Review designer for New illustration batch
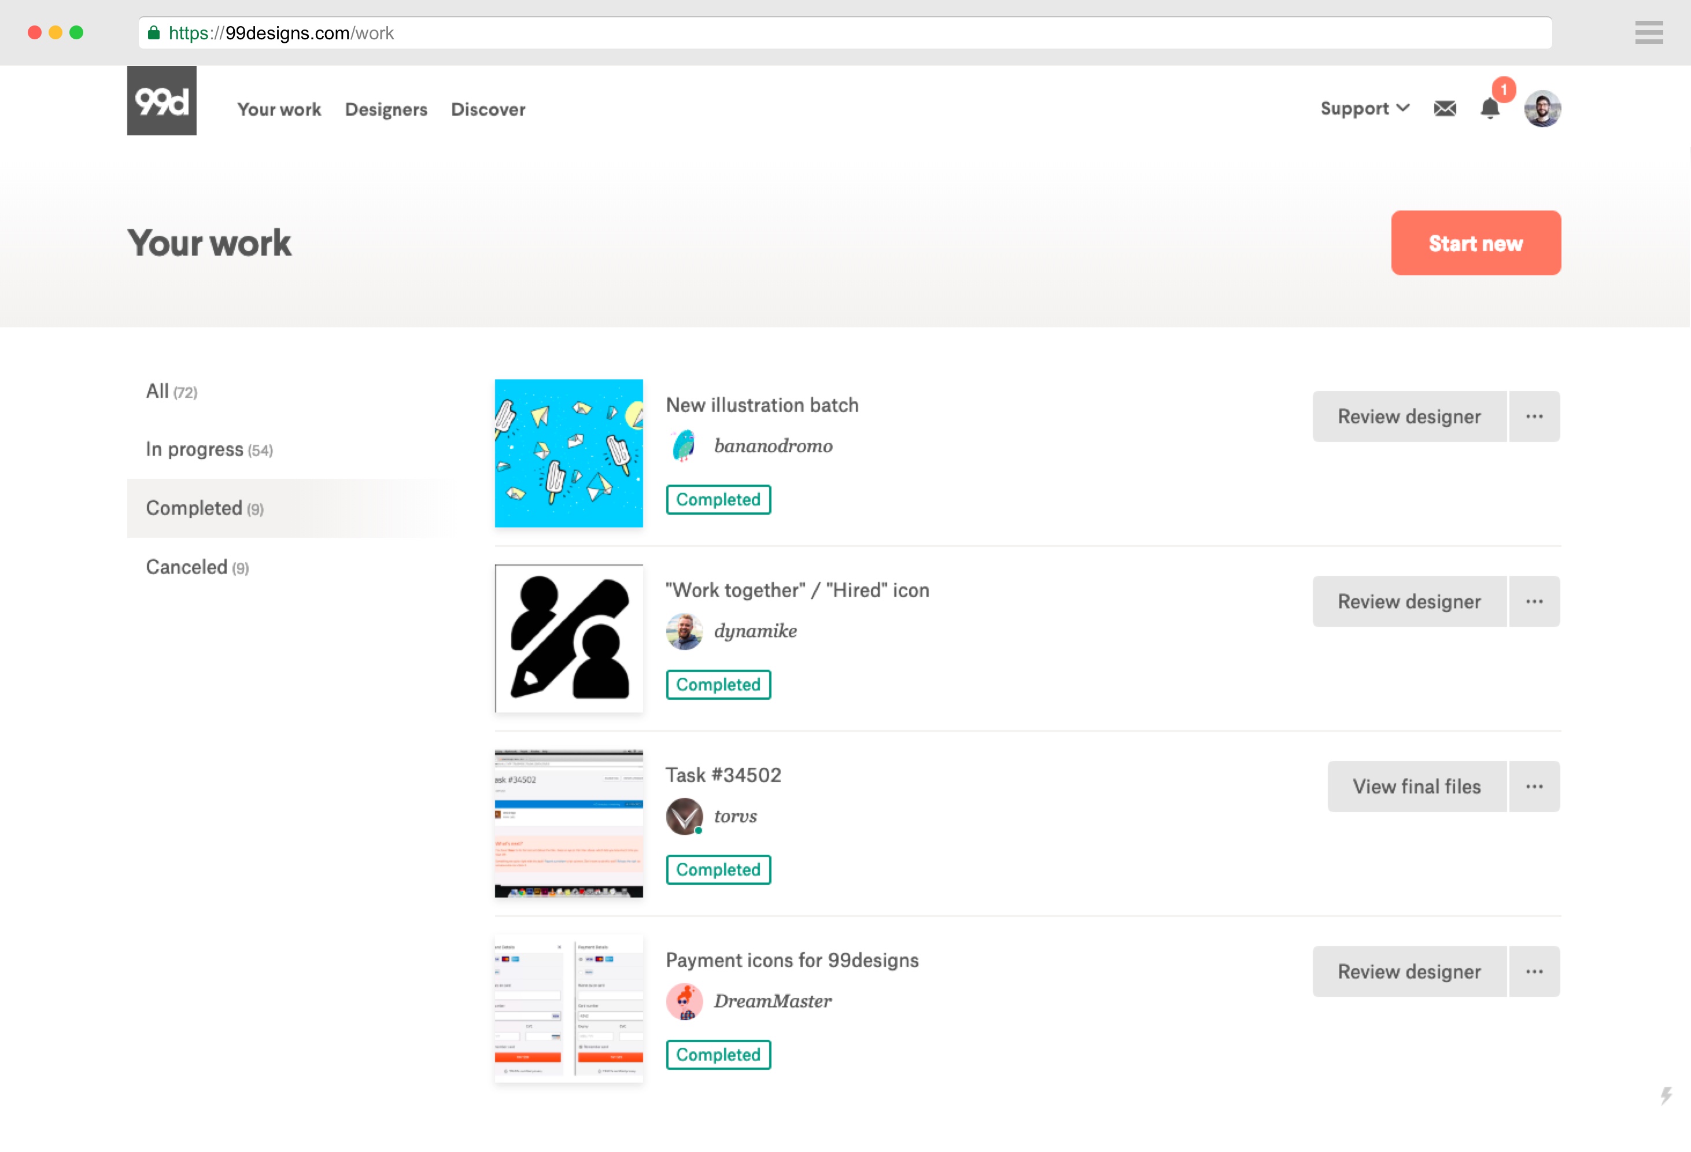This screenshot has height=1152, width=1691. click(x=1409, y=416)
